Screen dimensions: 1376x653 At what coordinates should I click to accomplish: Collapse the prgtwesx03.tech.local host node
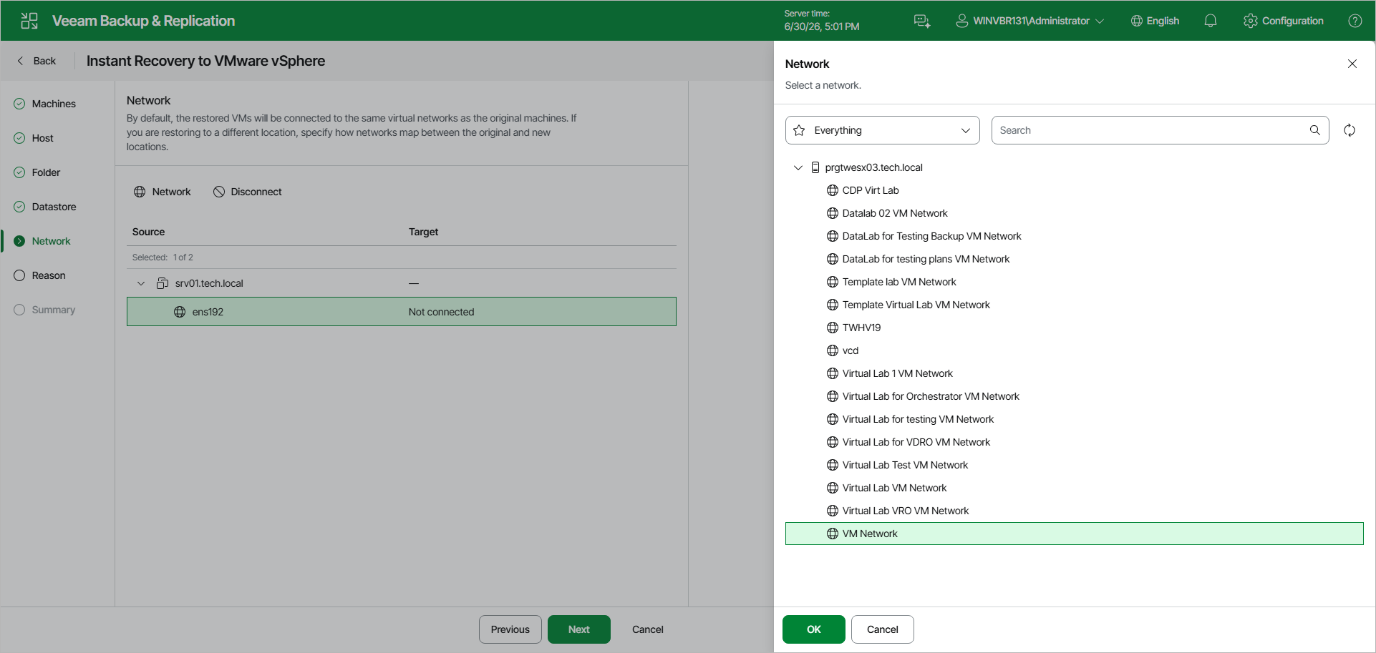(x=798, y=167)
